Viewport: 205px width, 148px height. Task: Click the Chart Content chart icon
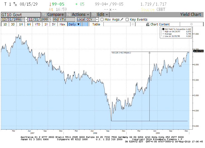[148, 24]
